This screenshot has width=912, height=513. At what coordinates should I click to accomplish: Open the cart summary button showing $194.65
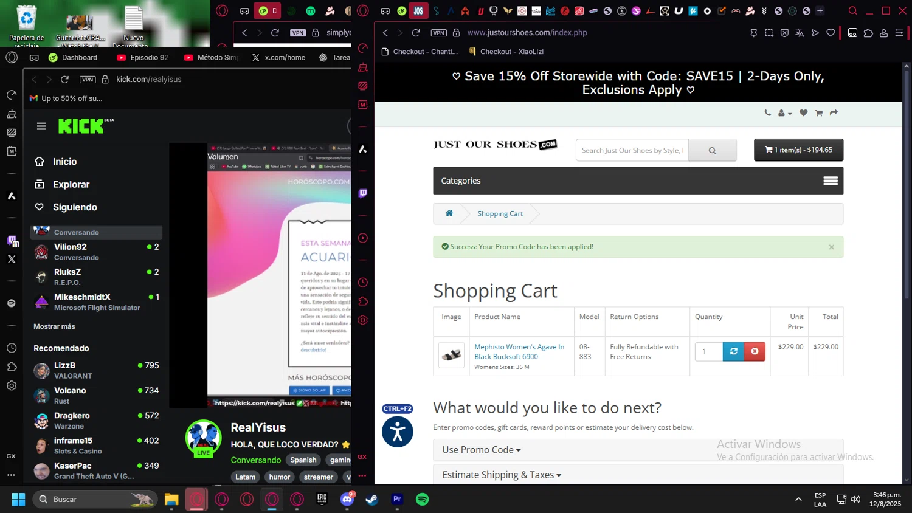pos(798,150)
